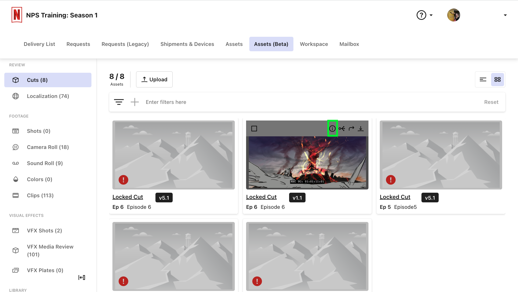
Task: Select Cuts (8) in sidebar
Action: (48, 80)
